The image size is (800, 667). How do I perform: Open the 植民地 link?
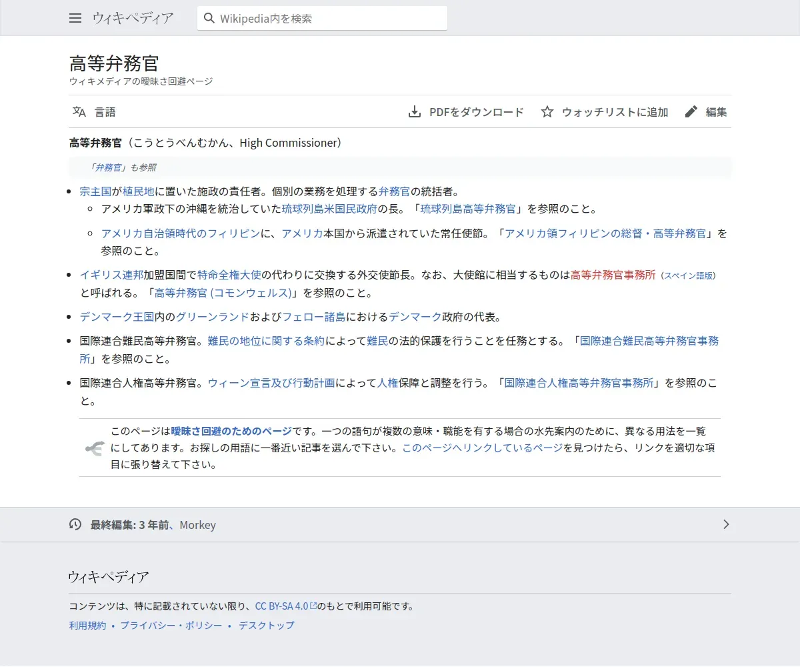[x=139, y=191]
